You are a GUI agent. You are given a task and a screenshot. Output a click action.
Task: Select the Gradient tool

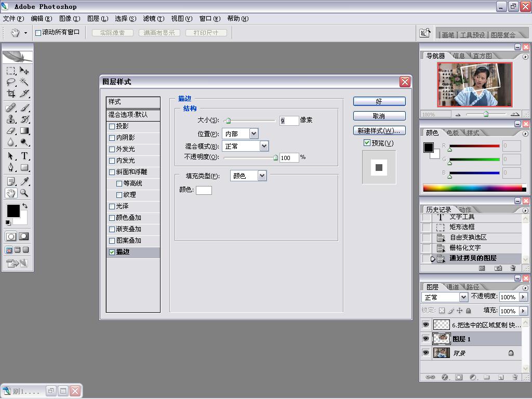(x=24, y=130)
